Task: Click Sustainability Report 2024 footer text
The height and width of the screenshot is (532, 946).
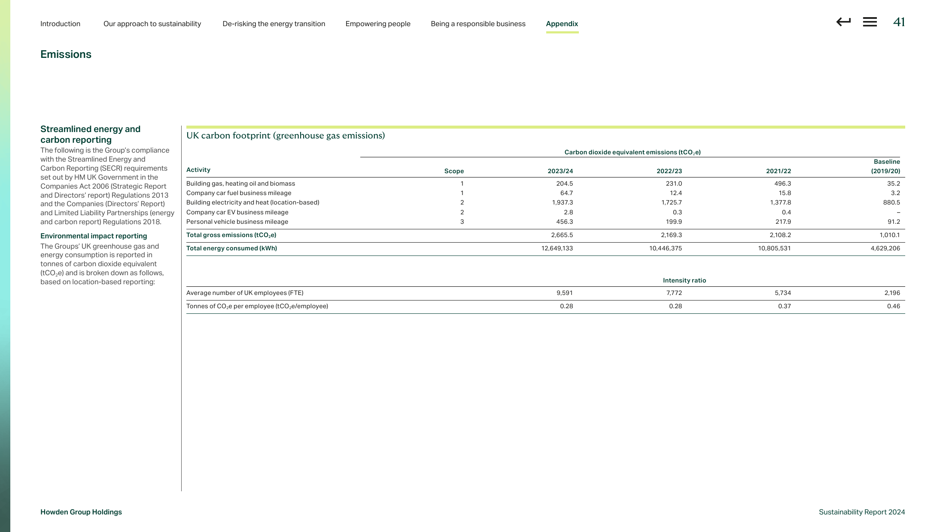Action: [862, 512]
